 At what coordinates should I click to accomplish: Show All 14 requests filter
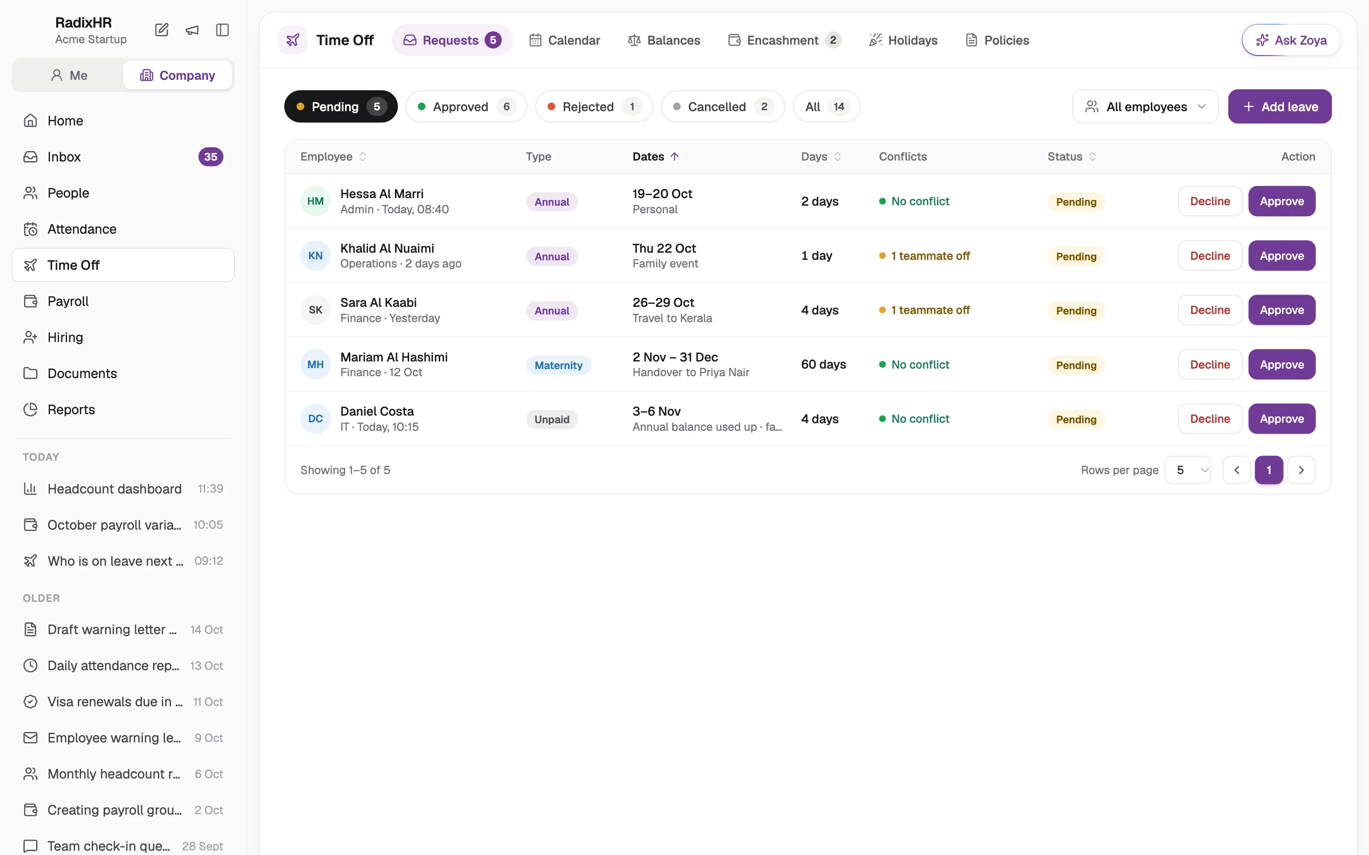pyautogui.click(x=827, y=107)
